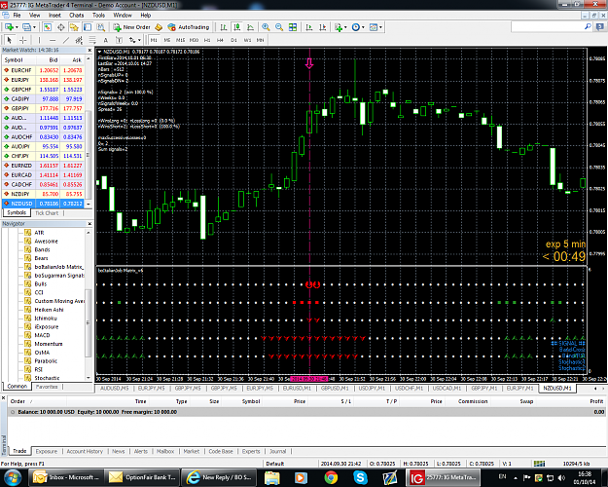608x487 pixels.
Task: Expand the New Chart dropdown arrow
Action: tap(17, 27)
